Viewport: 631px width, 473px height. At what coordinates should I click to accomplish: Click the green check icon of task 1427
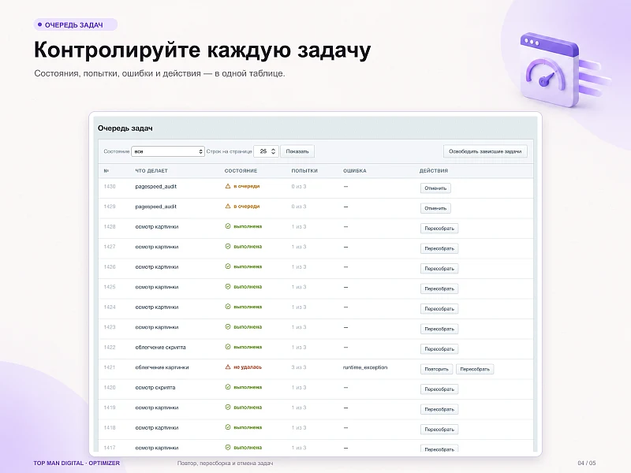pos(228,247)
